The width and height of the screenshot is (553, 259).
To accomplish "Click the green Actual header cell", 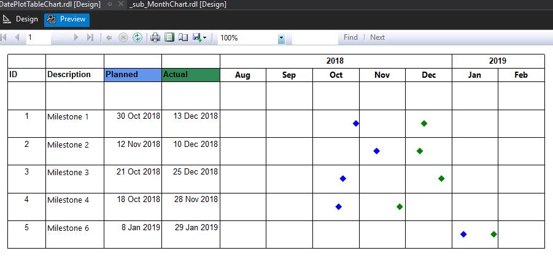I will [x=191, y=75].
